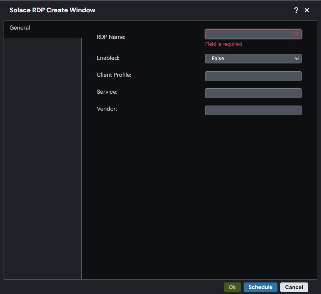The height and width of the screenshot is (294, 321).
Task: Cancel the RDP creation dialog
Action: [x=294, y=287]
